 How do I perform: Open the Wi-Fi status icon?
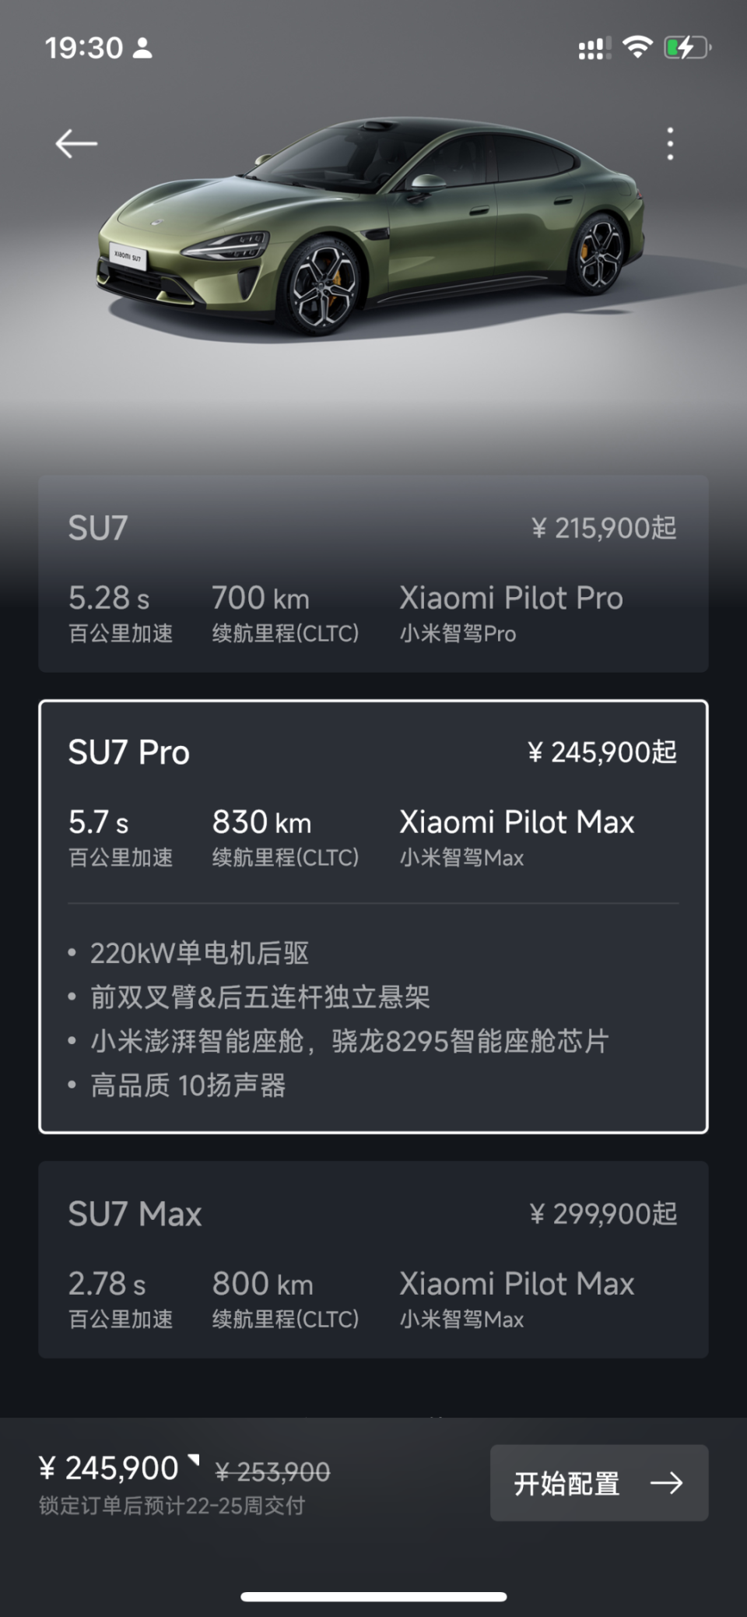[637, 47]
